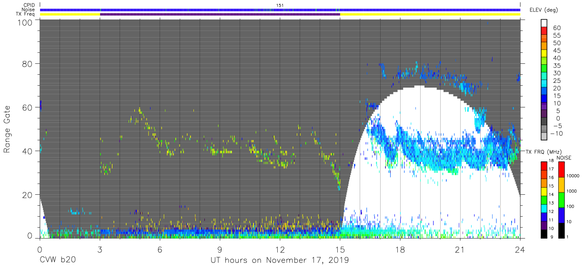Click the 9 tick on the UT hours axis
Image resolution: width=585 pixels, height=270 pixels.
coord(220,249)
